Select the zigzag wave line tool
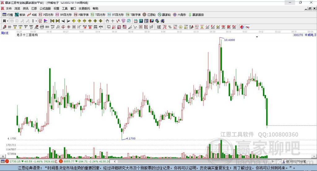The height and width of the screenshot is (171, 317). tap(135, 27)
